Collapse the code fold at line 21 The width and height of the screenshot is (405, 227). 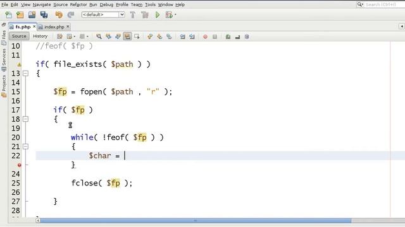tap(25, 146)
